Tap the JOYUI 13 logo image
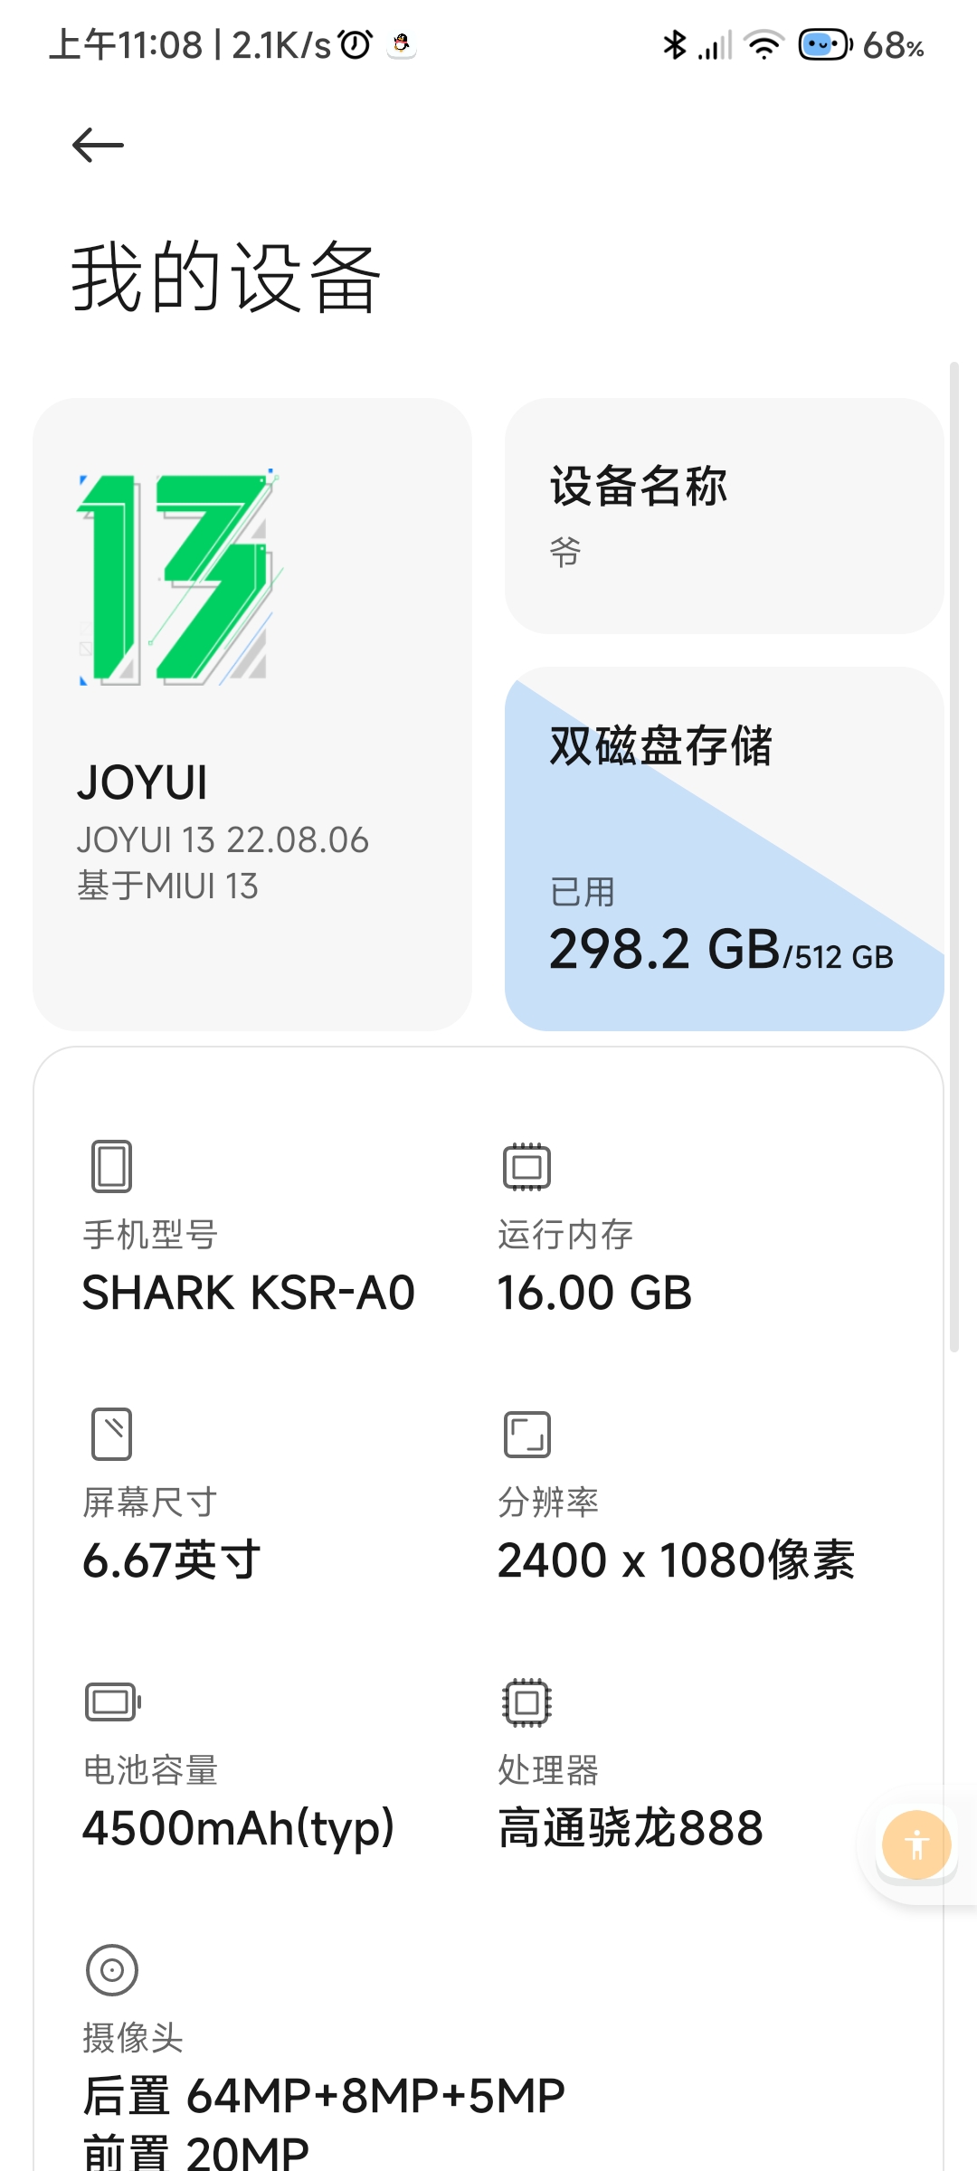Screen dimensions: 977x2171 click(x=179, y=578)
